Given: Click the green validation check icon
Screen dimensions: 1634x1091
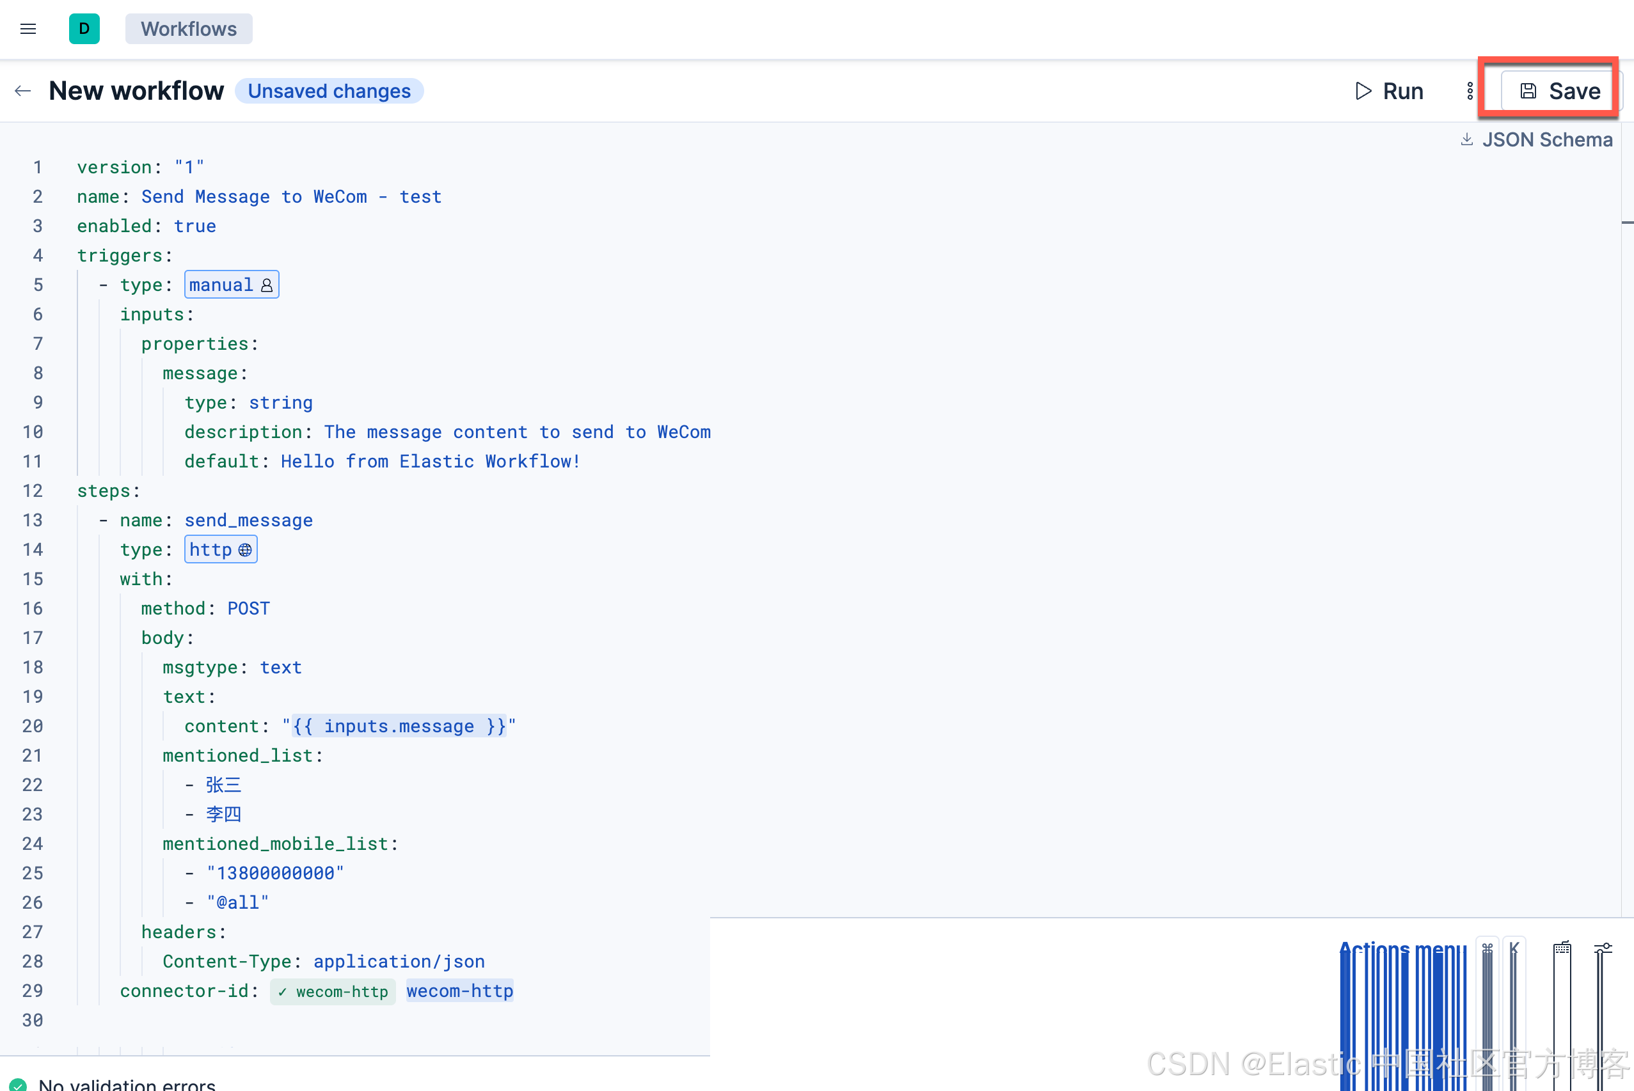Looking at the screenshot, I should tap(18, 1084).
